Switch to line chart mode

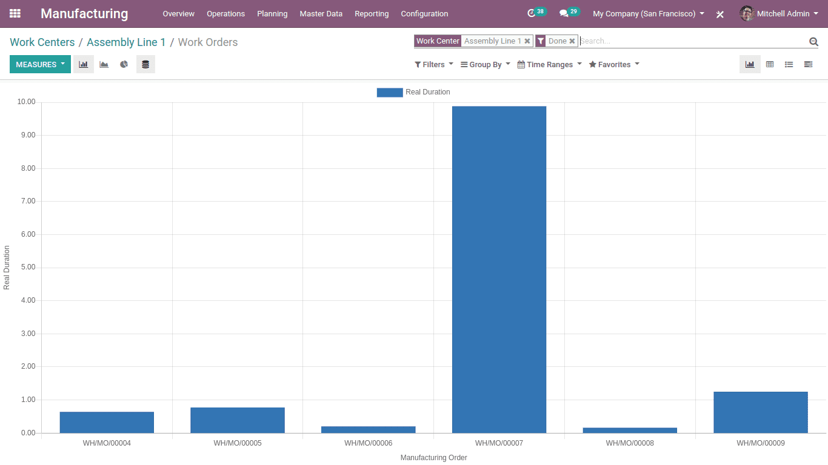(104, 64)
